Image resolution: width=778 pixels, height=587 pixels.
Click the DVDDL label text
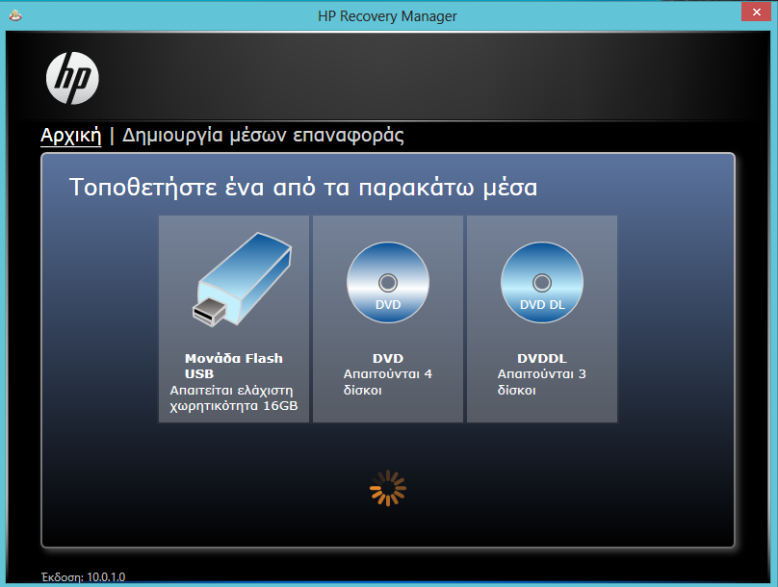pos(542,358)
